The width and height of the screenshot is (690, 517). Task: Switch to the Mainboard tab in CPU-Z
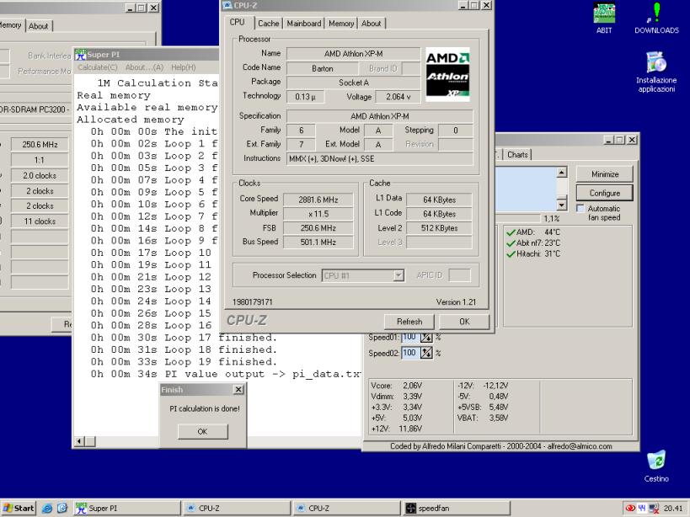pos(304,24)
